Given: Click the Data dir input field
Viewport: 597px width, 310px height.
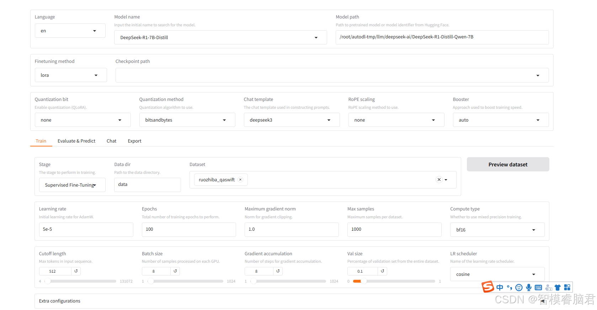Looking at the screenshot, I should tap(148, 185).
